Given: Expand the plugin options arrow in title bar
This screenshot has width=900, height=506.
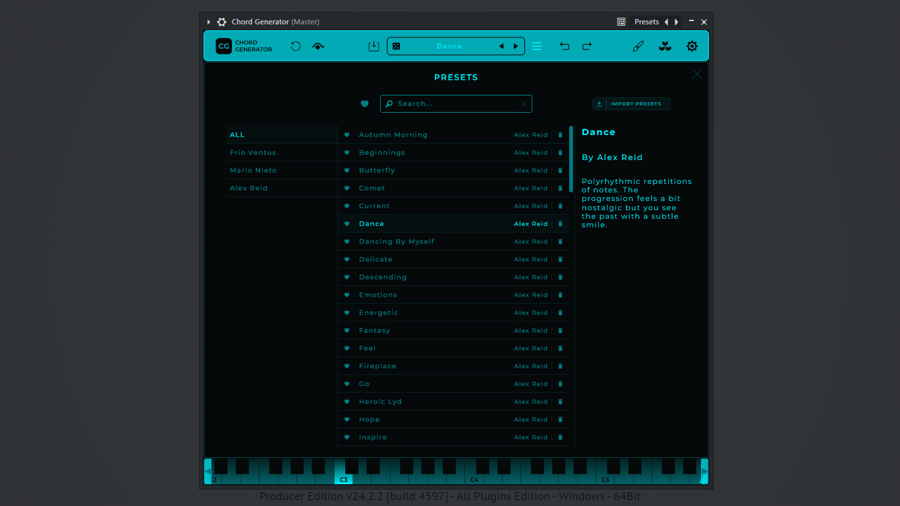Looking at the screenshot, I should pos(209,22).
